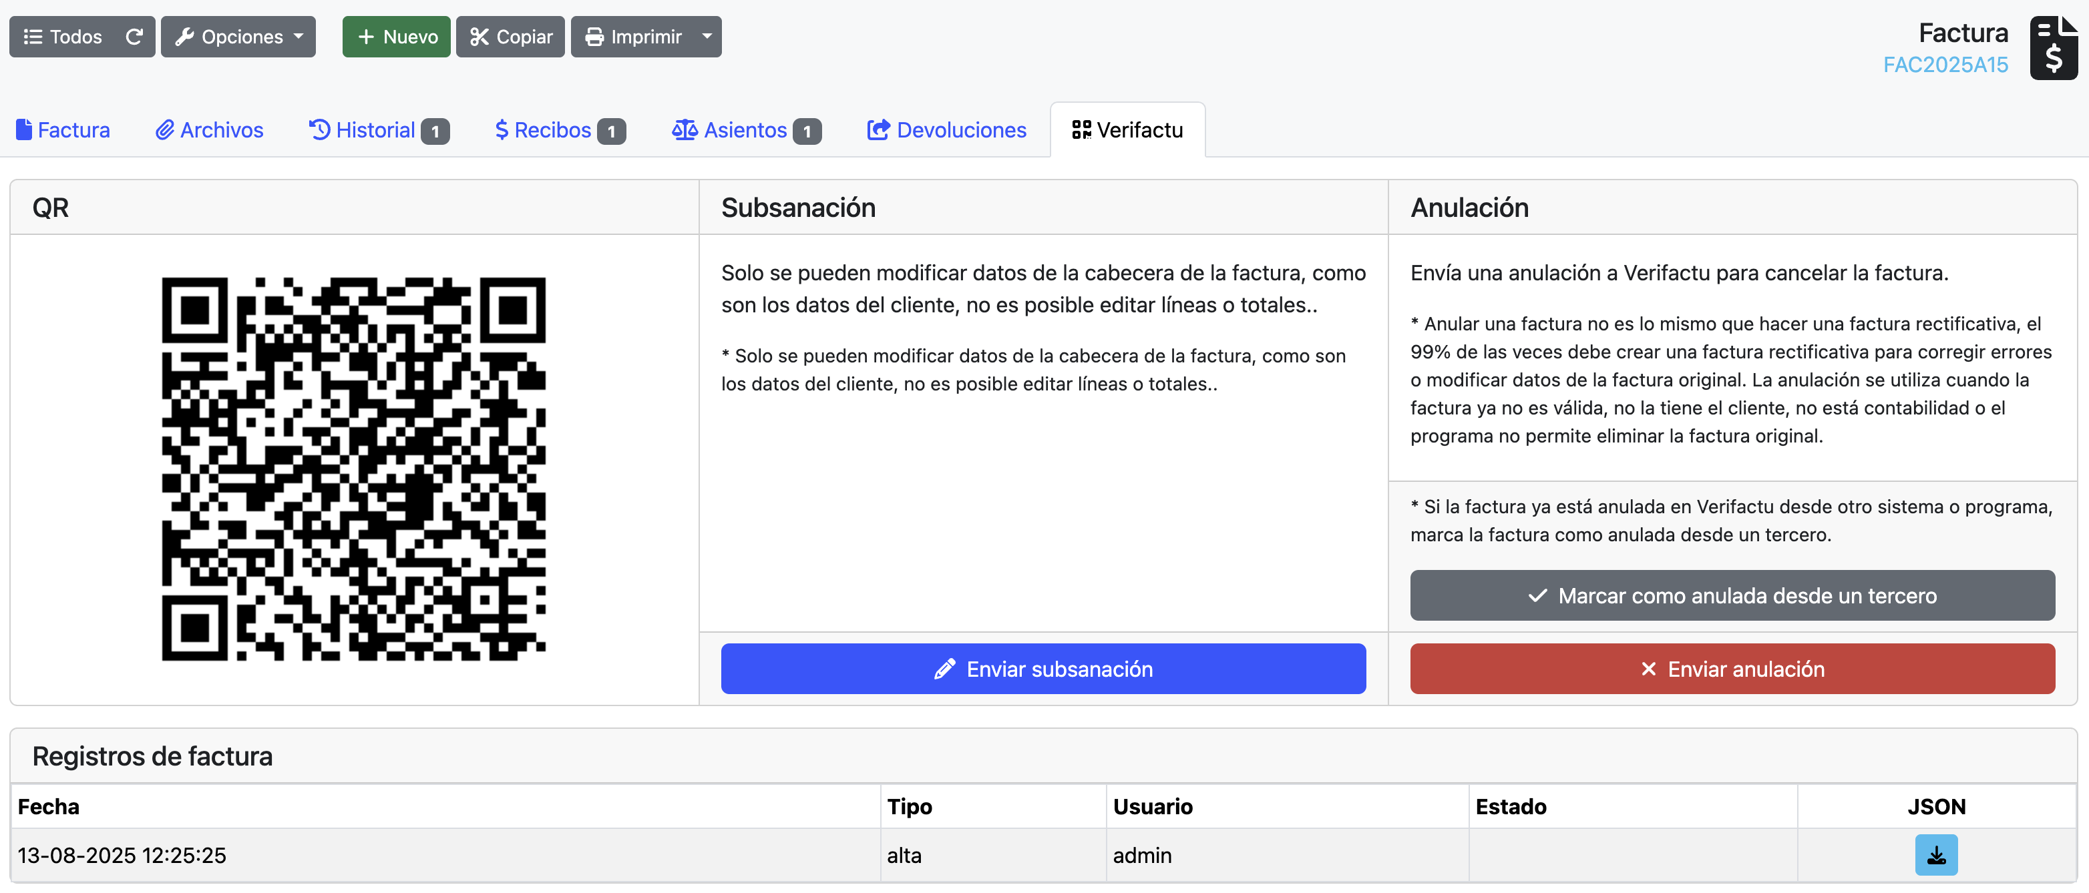Screen dimensions: 2089x893
Task: Select the paperclip icon on Archivos tab
Action: click(164, 129)
